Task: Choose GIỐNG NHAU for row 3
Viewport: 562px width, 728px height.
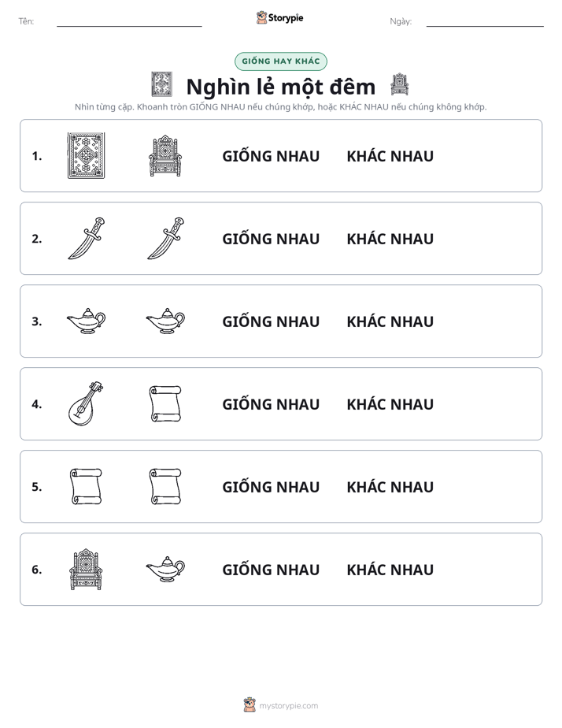Action: pos(271,321)
